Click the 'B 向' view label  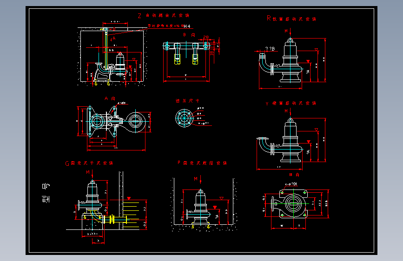[x=189, y=35]
